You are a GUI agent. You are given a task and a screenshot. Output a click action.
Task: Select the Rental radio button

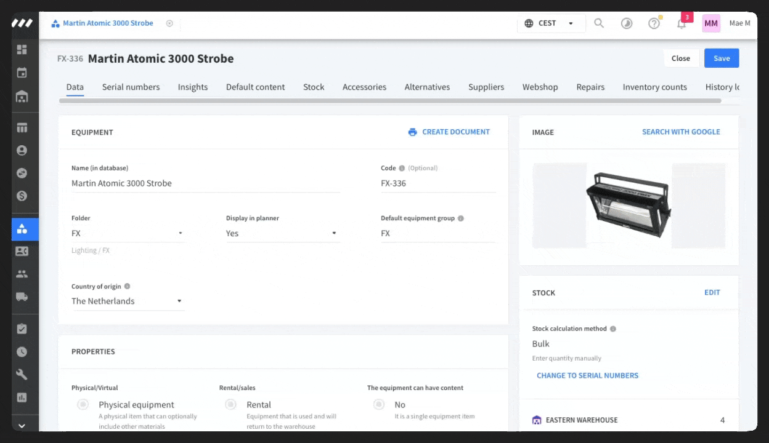click(230, 404)
